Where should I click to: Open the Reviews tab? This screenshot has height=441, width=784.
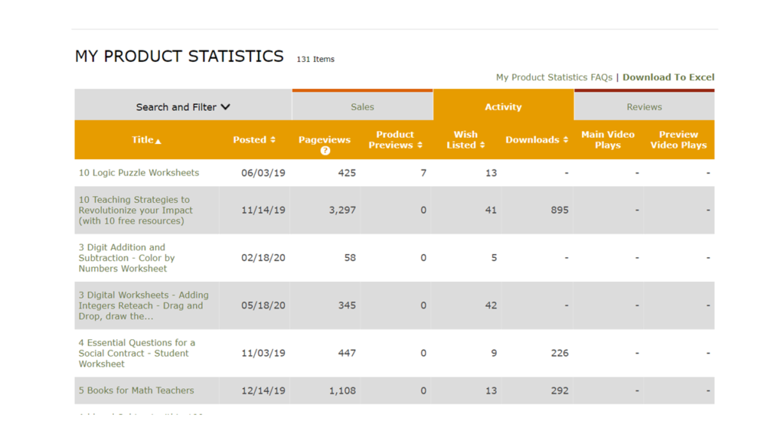(644, 107)
